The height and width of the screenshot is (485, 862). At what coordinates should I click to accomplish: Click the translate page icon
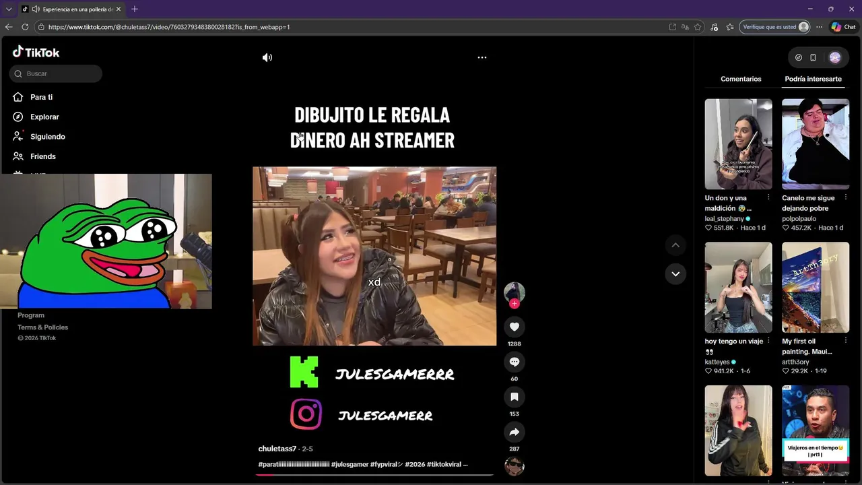(x=685, y=27)
